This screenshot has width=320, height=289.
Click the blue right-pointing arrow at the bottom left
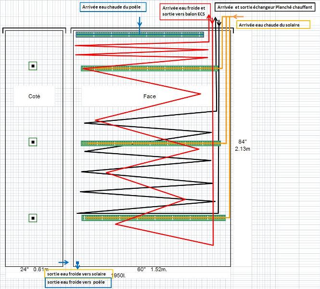pos(63,263)
